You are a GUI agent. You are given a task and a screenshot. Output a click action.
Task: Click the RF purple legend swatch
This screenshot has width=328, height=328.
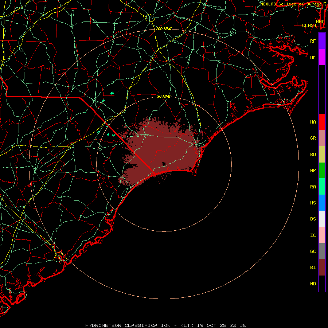point(322,41)
